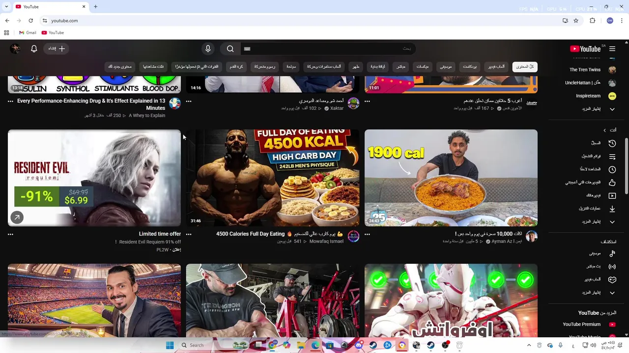Click the YouTube logo in the header
The height and width of the screenshot is (353, 629).
[585, 49]
